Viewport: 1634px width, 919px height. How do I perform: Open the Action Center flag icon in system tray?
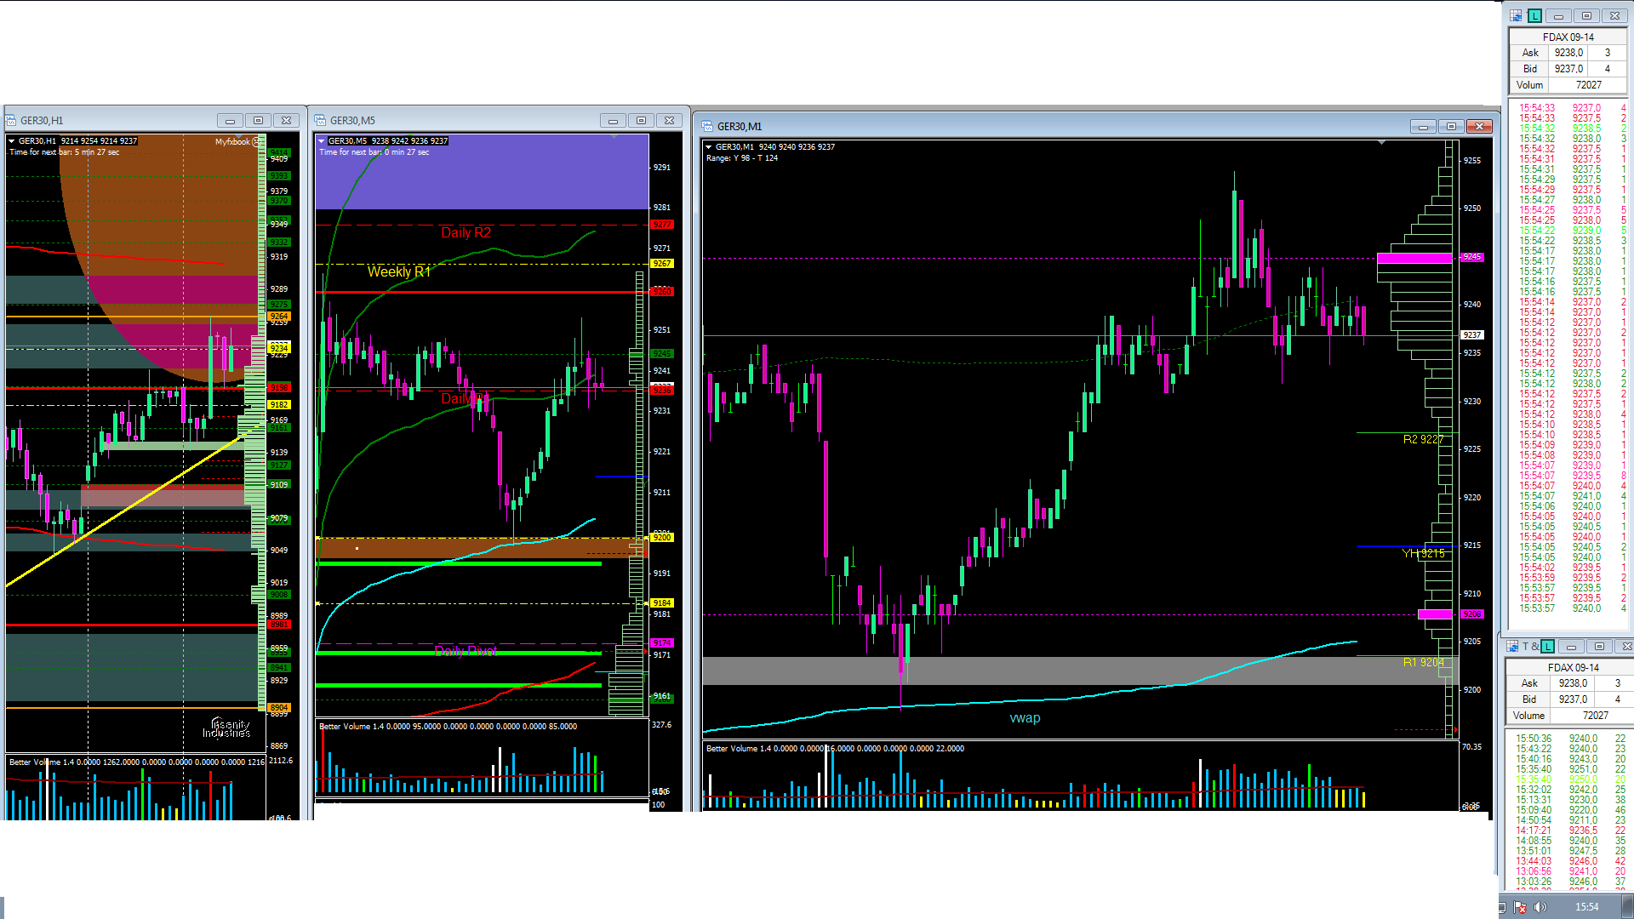click(1521, 907)
